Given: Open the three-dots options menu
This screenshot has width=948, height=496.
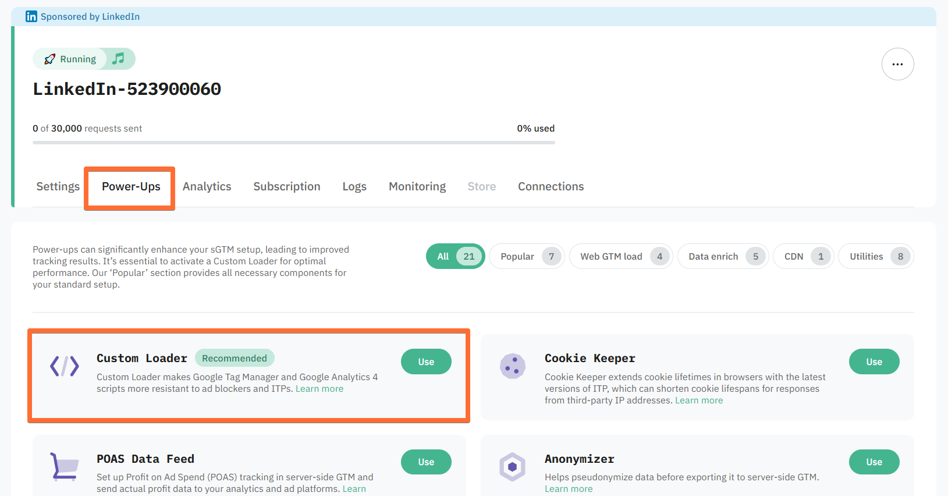Looking at the screenshot, I should point(897,64).
